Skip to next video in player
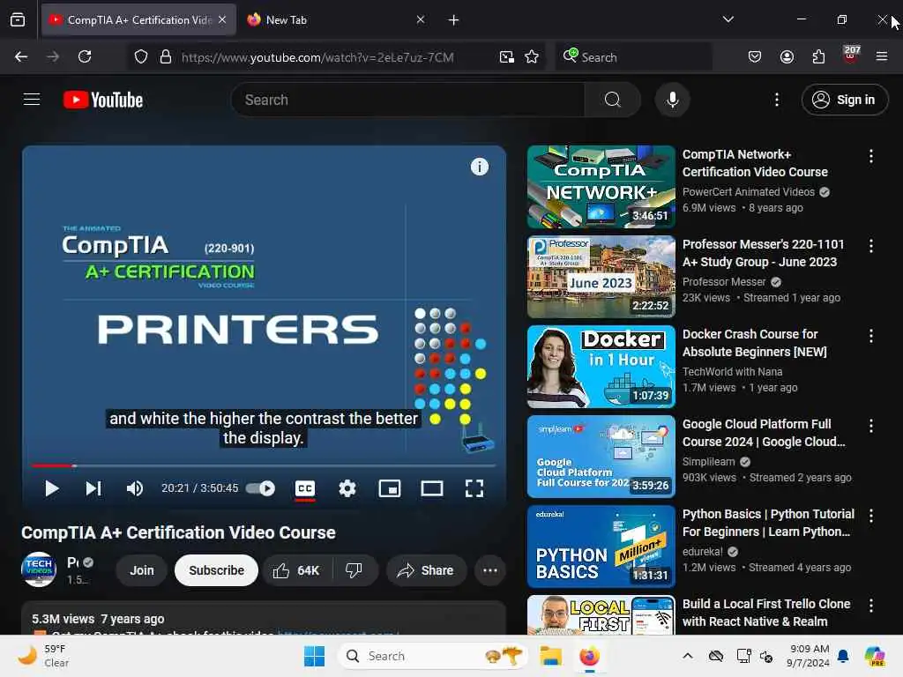Viewport: 903px width, 677px height. click(93, 488)
